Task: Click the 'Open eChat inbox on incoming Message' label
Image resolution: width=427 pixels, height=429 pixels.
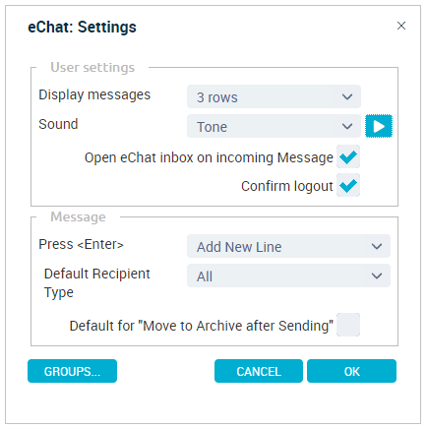Action: coord(209,157)
